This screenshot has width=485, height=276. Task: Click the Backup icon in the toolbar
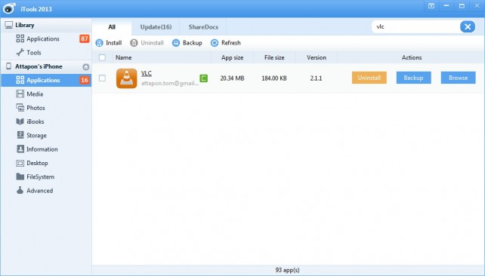176,43
